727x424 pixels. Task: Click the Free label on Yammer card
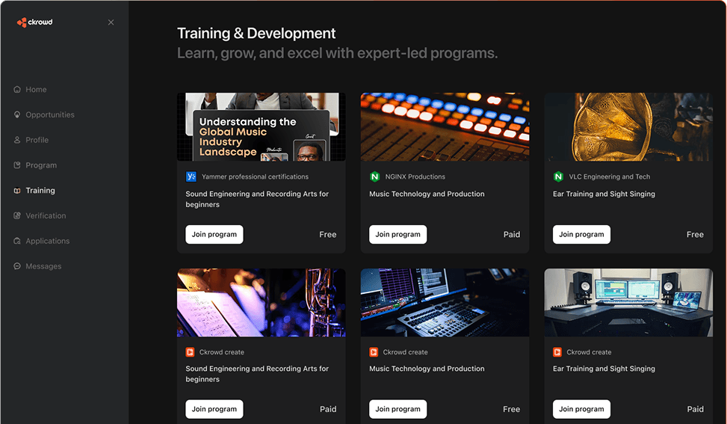[x=328, y=235]
